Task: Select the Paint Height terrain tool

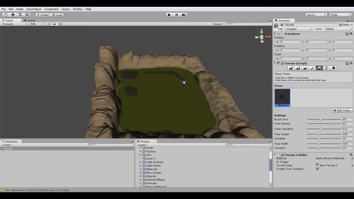Action: 298,68
